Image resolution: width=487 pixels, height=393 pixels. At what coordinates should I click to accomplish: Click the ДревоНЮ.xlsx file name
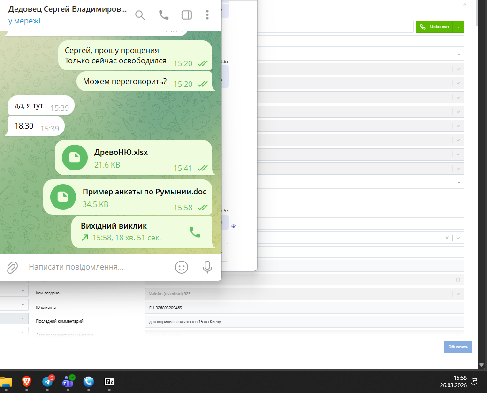121,152
